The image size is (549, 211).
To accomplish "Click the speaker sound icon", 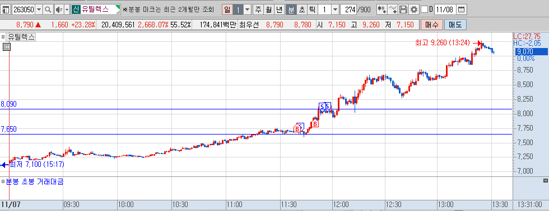I will (x=58, y=9).
